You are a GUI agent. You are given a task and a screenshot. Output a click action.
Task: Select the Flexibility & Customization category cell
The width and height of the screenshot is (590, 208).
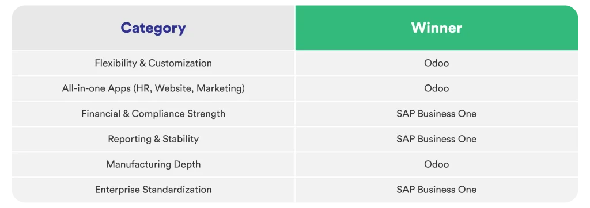point(153,63)
